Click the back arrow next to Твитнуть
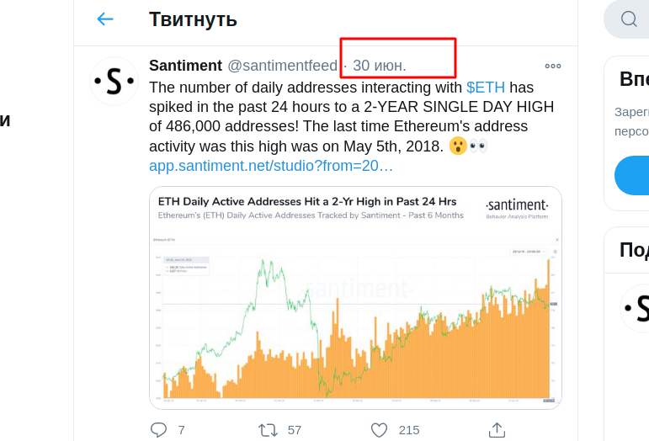The width and height of the screenshot is (649, 441). 105,19
